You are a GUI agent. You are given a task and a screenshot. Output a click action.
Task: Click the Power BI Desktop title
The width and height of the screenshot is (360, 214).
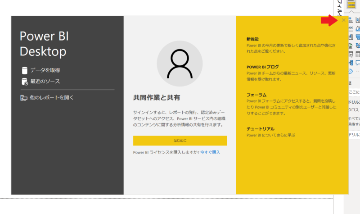tap(44, 44)
